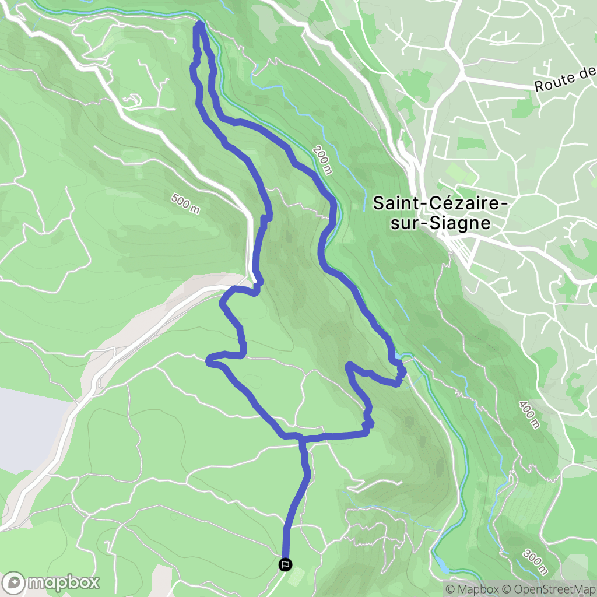Select the Saint-Cézaire-sur-Siagne town label
Viewport: 597px width, 597px height.
pyautogui.click(x=441, y=213)
